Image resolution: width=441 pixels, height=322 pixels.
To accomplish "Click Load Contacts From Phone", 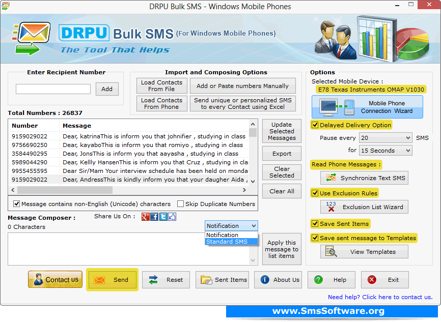I will point(162,104).
